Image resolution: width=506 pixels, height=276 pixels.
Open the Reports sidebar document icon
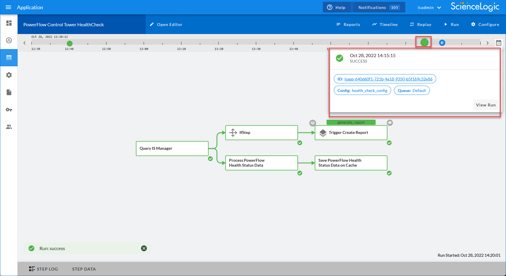[x=9, y=92]
